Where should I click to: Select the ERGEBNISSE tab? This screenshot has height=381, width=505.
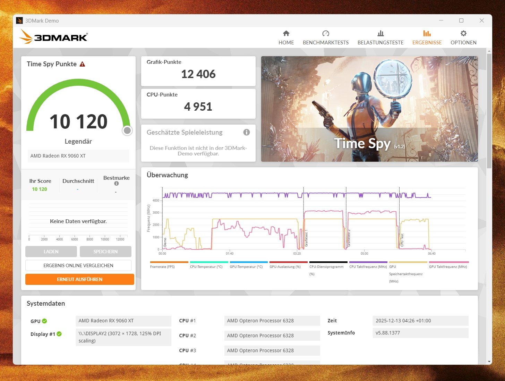427,38
